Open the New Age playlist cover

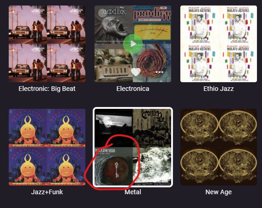pos(218,147)
